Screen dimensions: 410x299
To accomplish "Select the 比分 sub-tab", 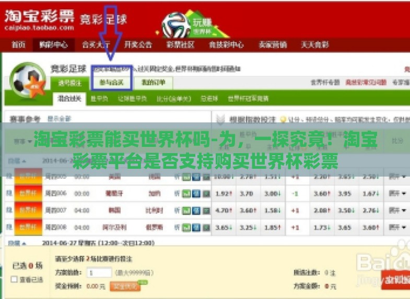I will click(174, 99).
